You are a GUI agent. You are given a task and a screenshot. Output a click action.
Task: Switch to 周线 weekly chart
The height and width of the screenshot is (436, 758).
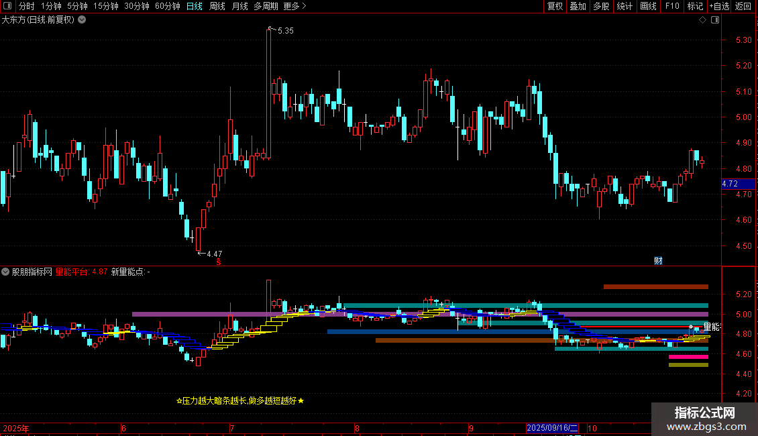217,6
